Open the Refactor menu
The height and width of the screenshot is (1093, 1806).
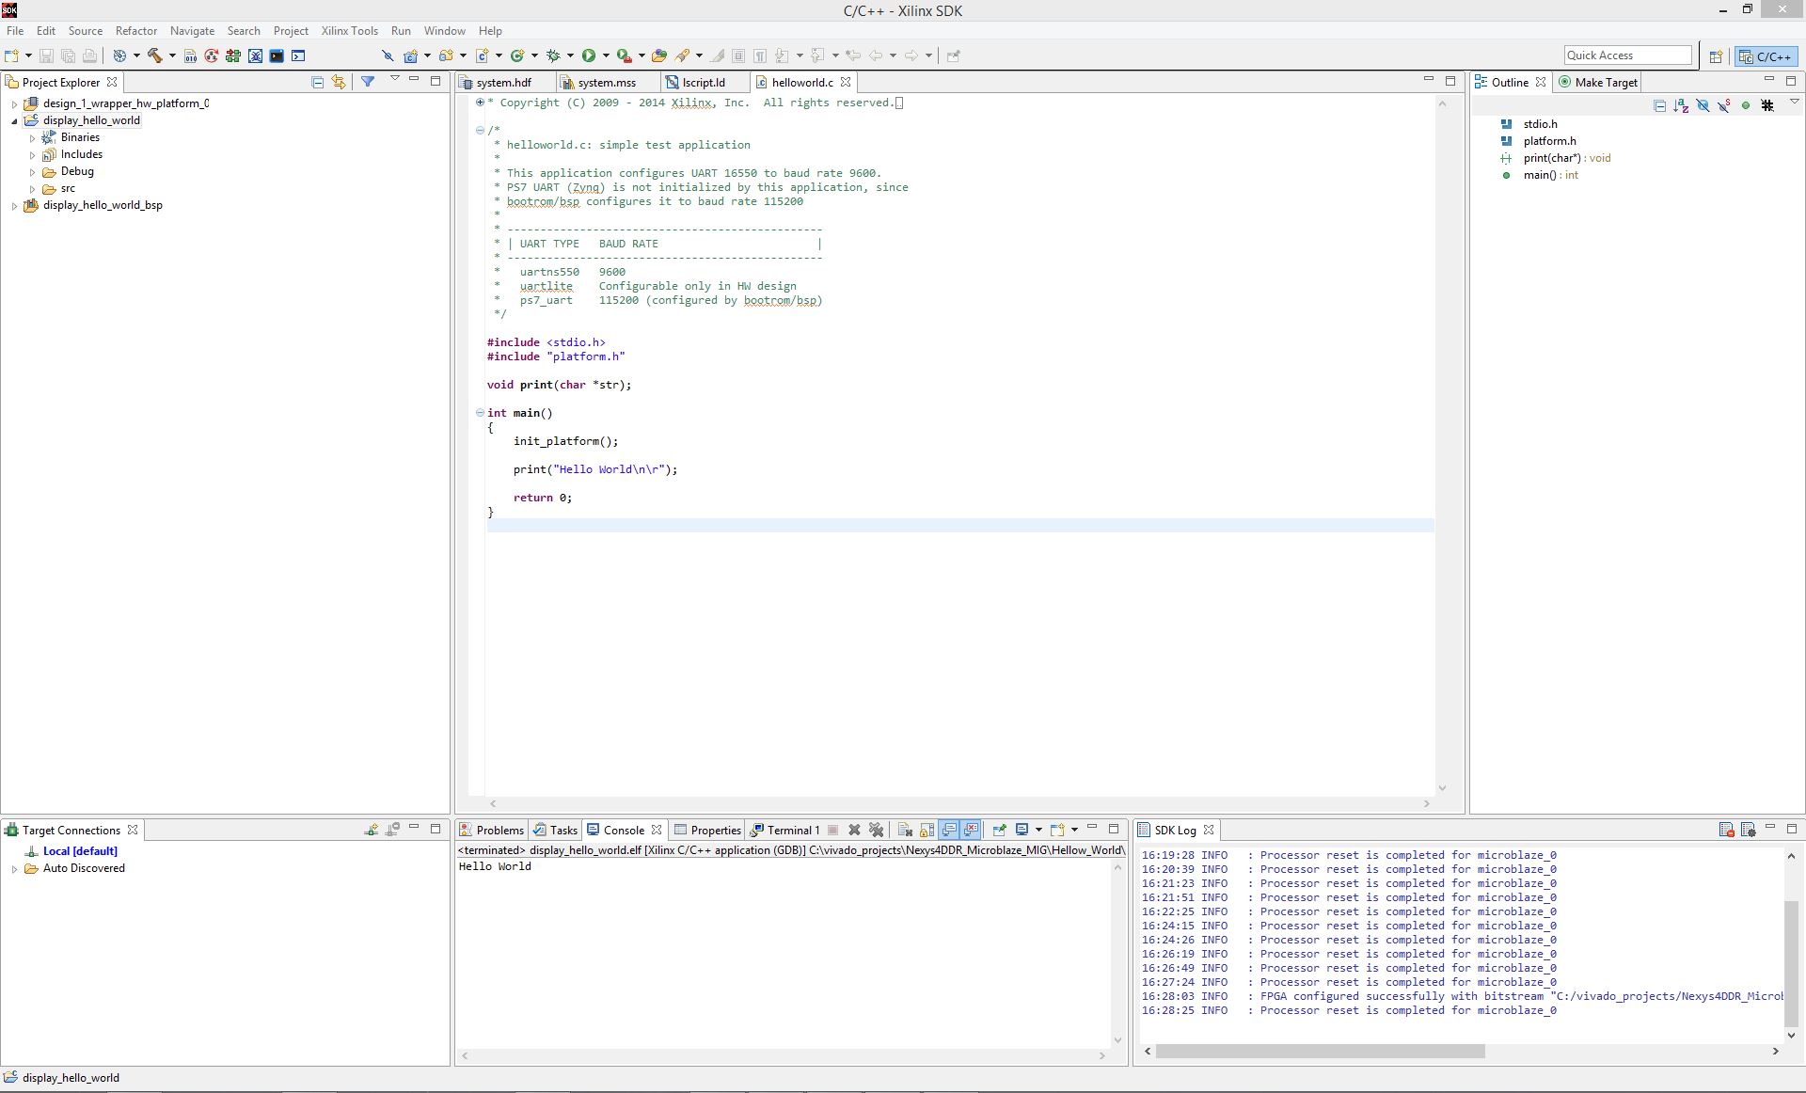136,31
